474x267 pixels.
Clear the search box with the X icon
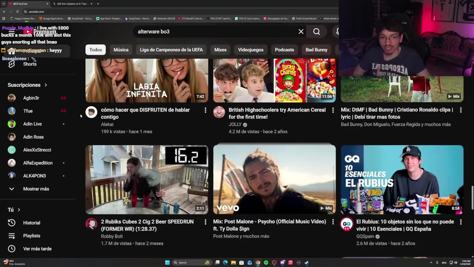[x=301, y=32]
